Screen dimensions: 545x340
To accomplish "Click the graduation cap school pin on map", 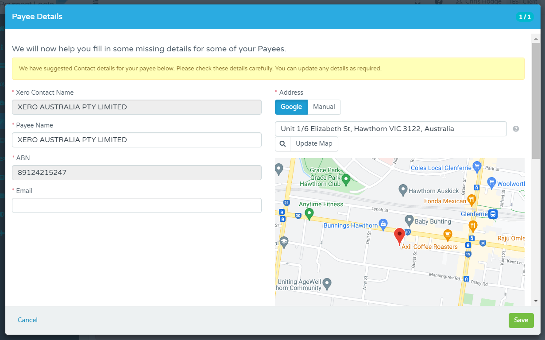I will pos(284,242).
